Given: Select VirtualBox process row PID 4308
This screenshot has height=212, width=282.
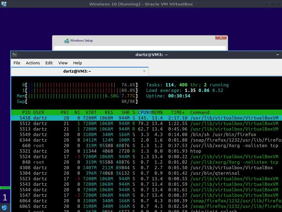Looking at the screenshot, I should click(x=147, y=168).
